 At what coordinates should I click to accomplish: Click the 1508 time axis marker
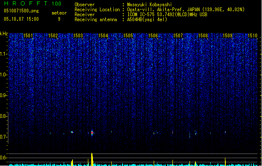[x=203, y=36]
